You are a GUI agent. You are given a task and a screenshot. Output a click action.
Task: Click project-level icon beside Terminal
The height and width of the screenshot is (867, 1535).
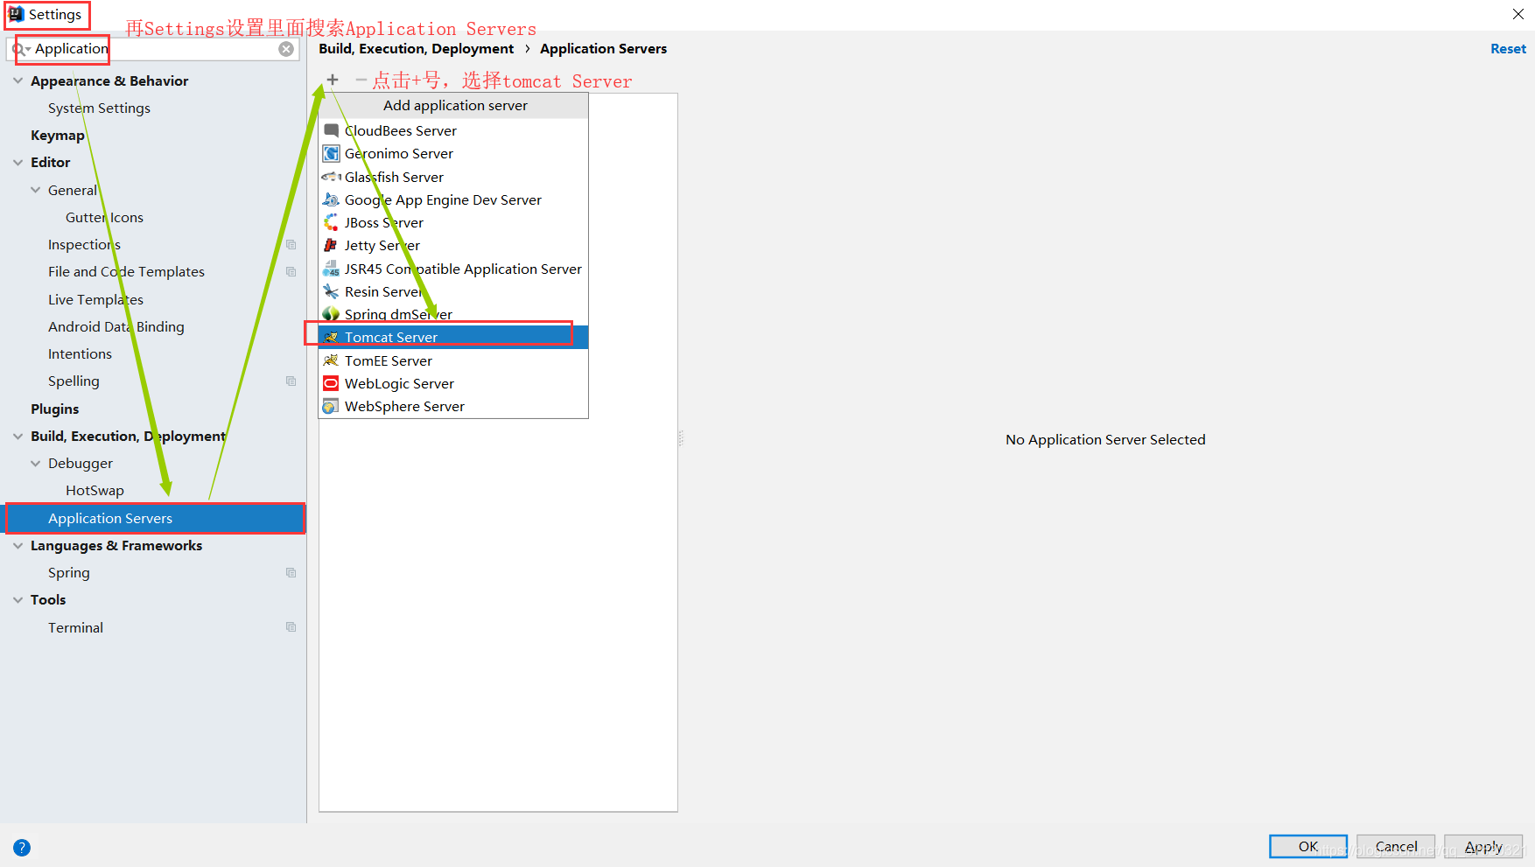click(x=291, y=627)
